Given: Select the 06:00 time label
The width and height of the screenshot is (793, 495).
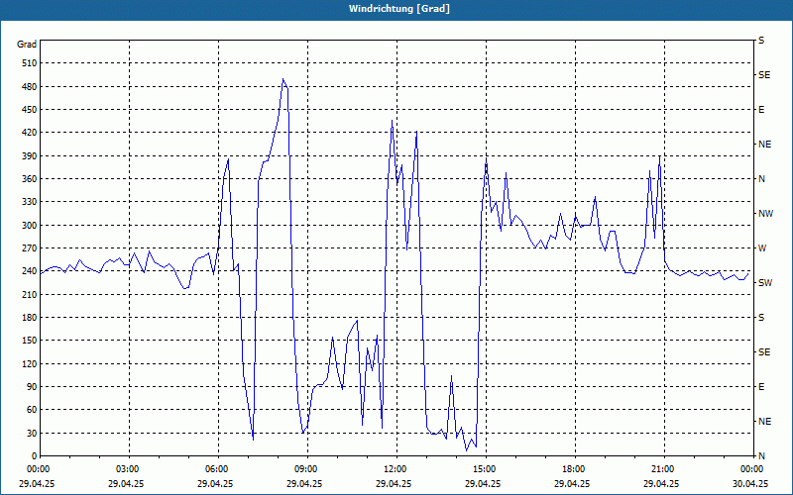Looking at the screenshot, I should click(x=215, y=469).
